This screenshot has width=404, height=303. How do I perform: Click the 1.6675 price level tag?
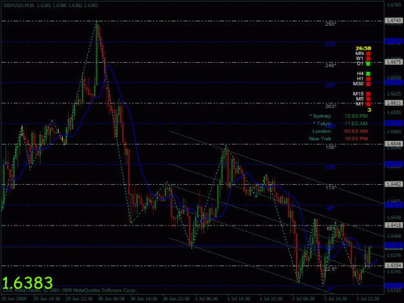(394, 62)
